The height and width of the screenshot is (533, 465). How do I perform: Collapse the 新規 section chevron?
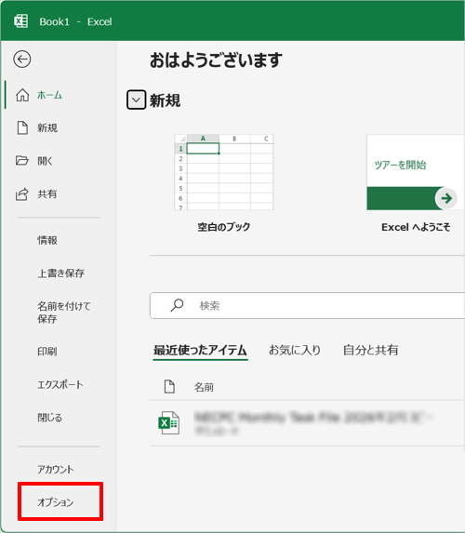[137, 100]
